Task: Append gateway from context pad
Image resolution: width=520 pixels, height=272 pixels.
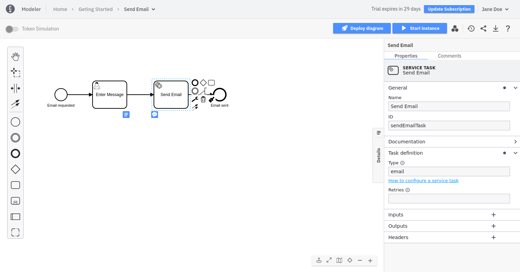Action: click(x=203, y=83)
